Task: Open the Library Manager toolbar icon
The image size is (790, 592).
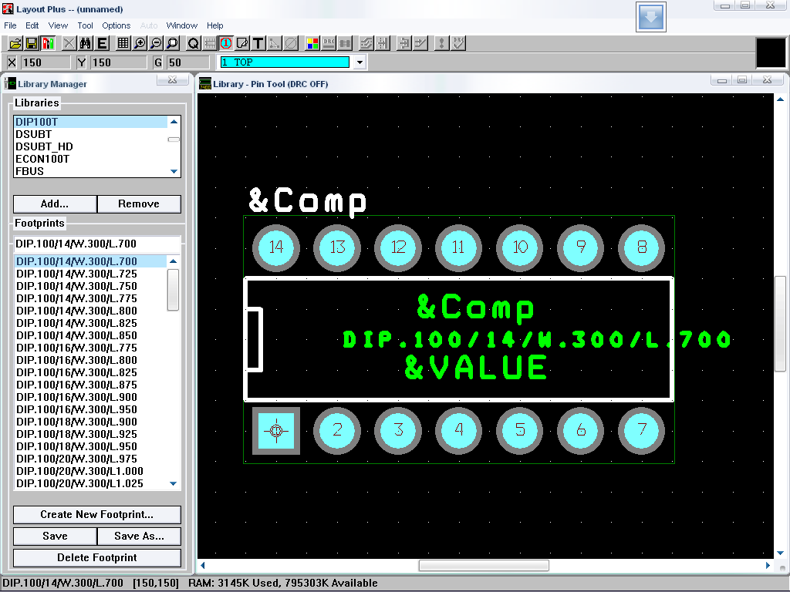Action: click(x=48, y=43)
